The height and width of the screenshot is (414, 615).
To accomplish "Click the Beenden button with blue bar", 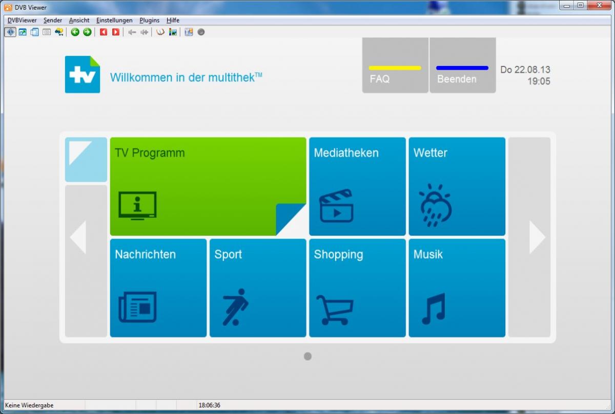I will click(462, 66).
